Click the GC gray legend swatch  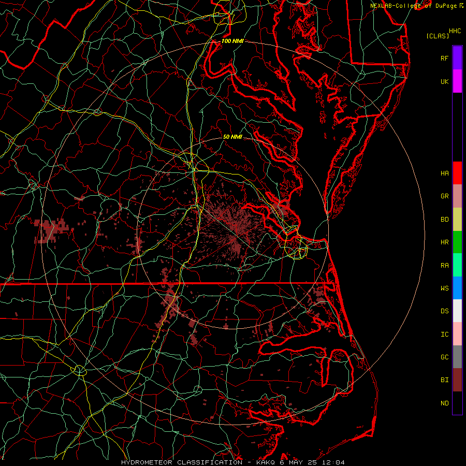[x=457, y=357]
